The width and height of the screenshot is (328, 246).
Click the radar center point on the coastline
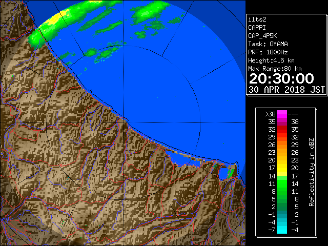(x=123, y=122)
